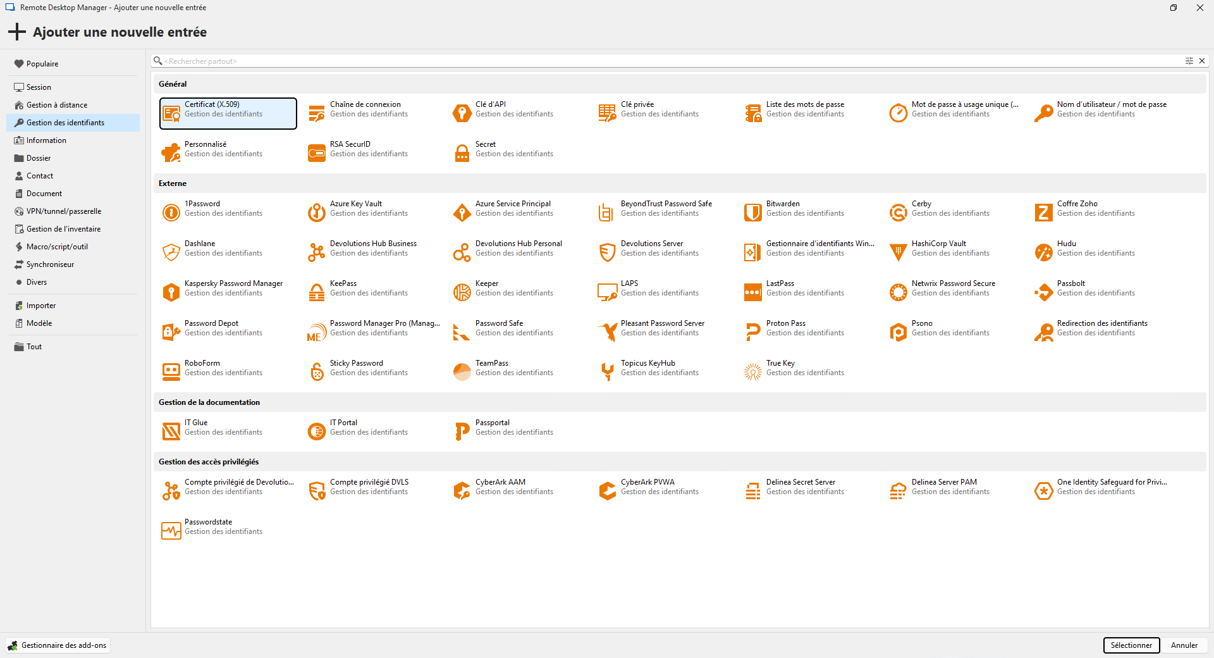Pick the IT Portal entry

click(x=374, y=431)
